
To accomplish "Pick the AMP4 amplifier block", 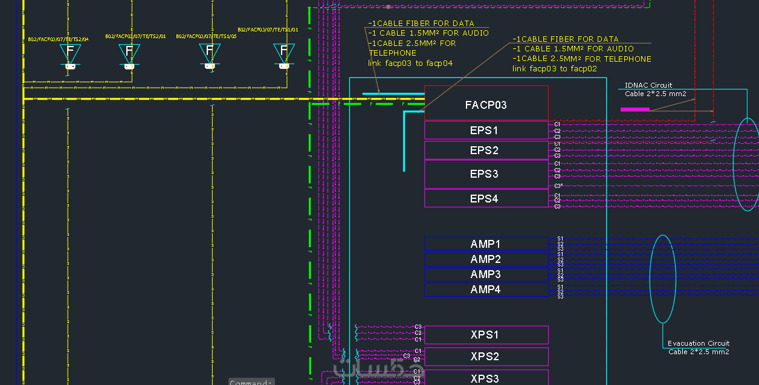I will coord(486,290).
